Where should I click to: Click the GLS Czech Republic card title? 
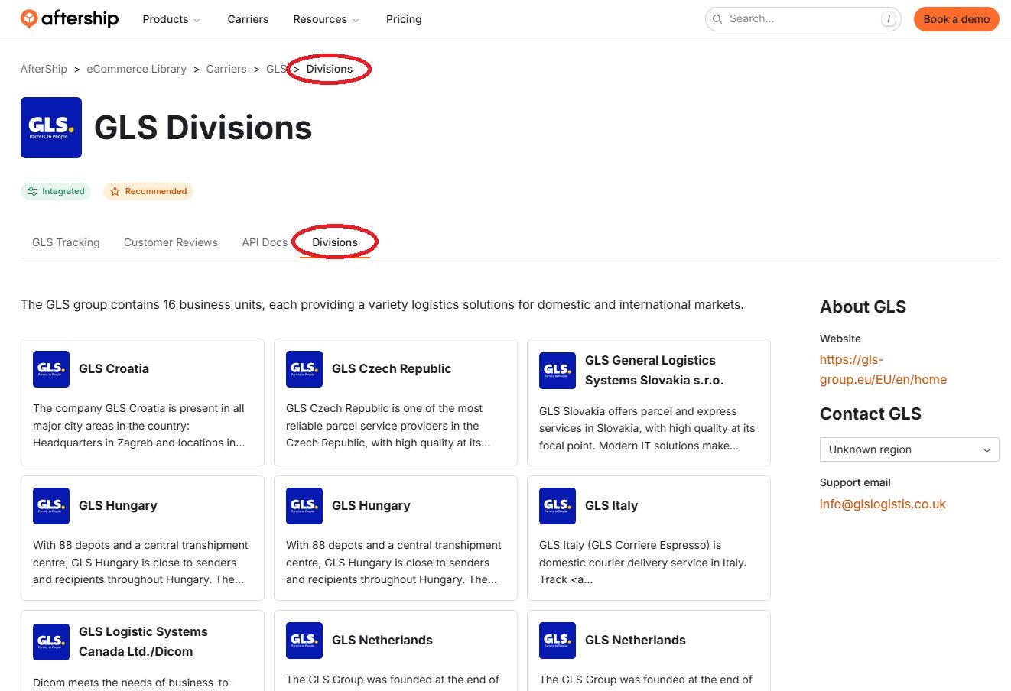[x=392, y=369]
